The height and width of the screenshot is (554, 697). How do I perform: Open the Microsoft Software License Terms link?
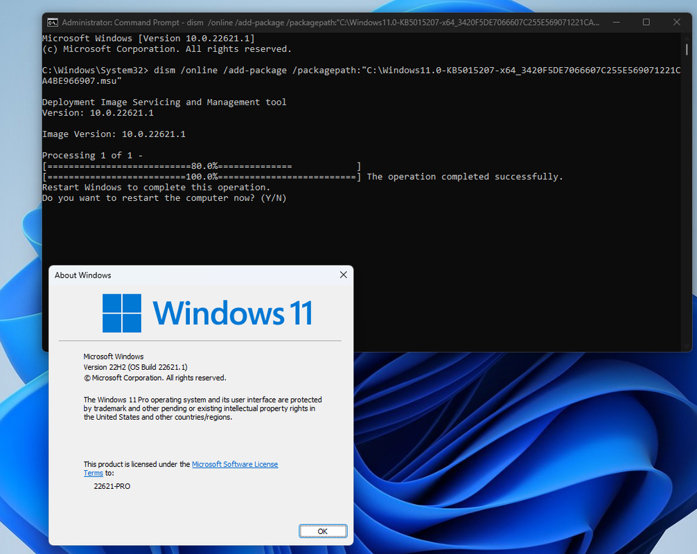pos(235,464)
